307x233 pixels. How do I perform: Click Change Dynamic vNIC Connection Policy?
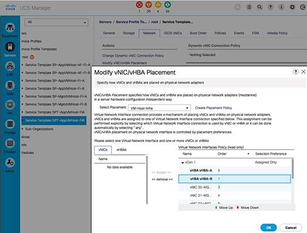coord(133,56)
